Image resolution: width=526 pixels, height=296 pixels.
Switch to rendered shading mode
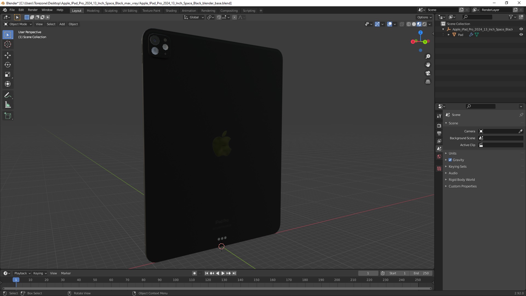tap(424, 24)
